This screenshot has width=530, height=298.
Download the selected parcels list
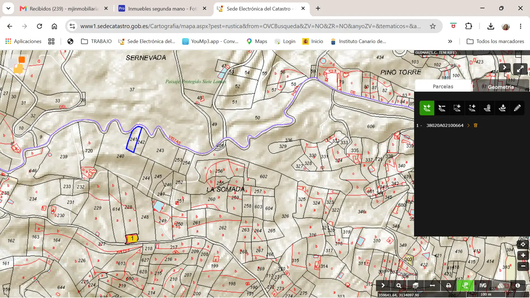point(502,108)
